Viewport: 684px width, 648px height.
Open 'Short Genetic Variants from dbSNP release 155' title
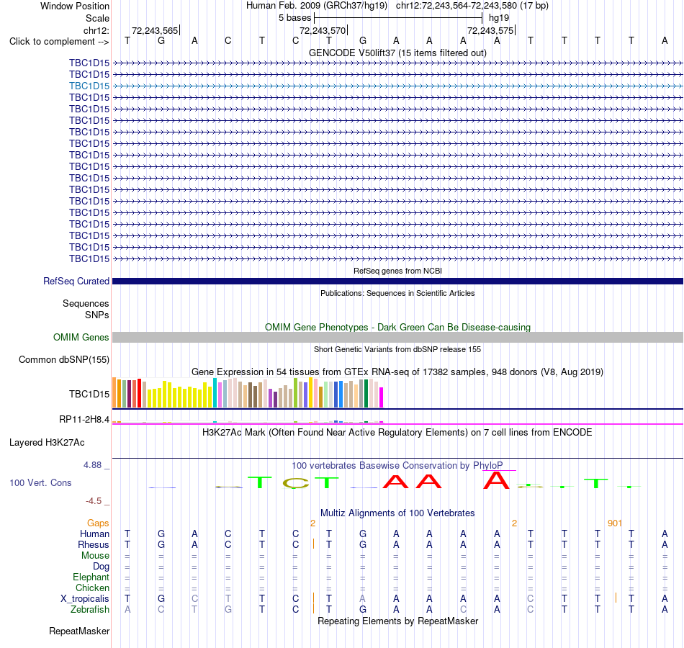(397, 349)
